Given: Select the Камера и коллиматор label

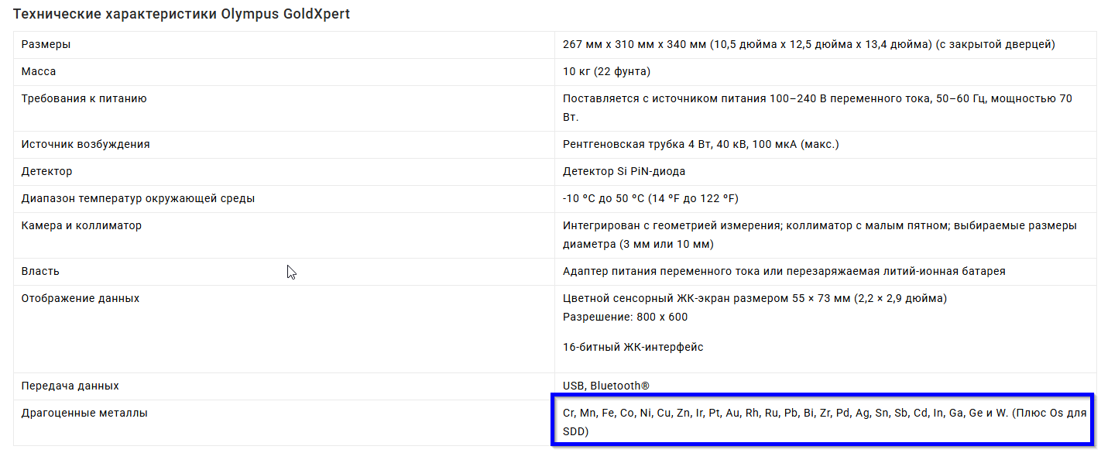Looking at the screenshot, I should point(81,226).
